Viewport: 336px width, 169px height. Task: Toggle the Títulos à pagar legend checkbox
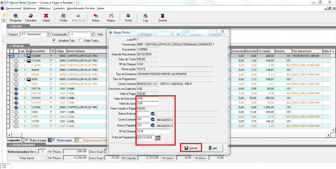pyautogui.click(x=27, y=140)
